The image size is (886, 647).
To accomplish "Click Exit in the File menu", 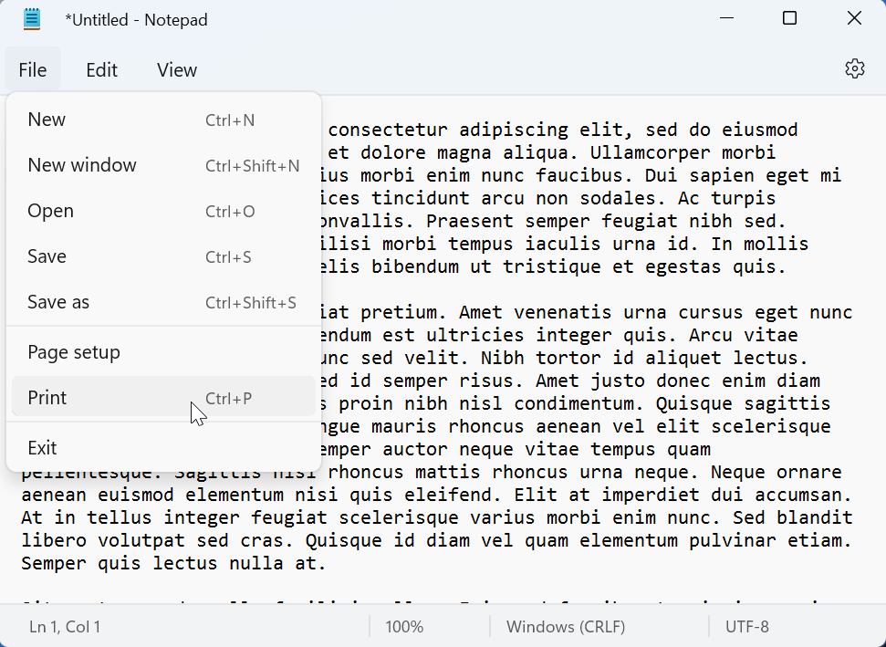I will click(42, 448).
